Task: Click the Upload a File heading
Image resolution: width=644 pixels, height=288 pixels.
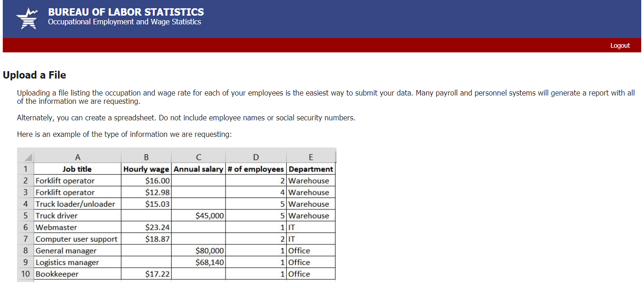Action: 35,75
